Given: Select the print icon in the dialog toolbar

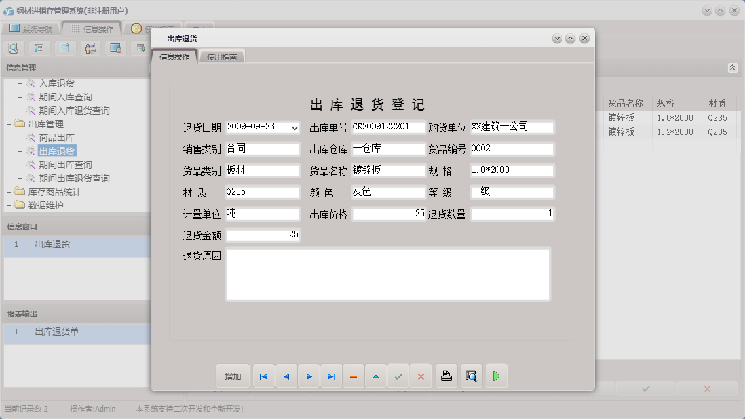Looking at the screenshot, I should (446, 376).
